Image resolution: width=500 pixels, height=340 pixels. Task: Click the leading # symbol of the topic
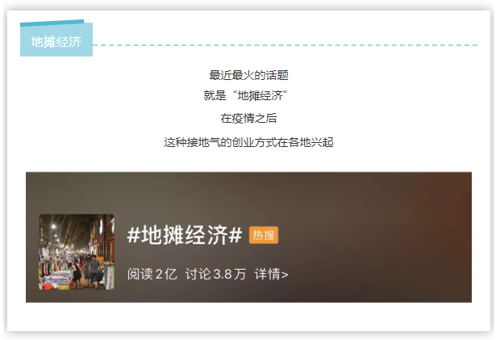coord(134,236)
